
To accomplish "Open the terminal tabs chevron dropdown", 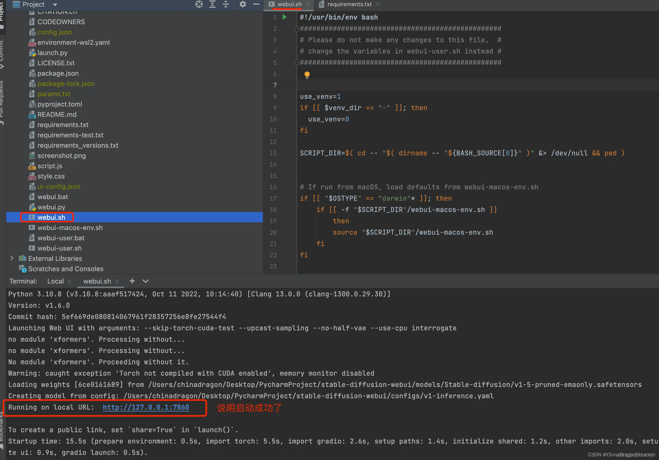I will [146, 281].
